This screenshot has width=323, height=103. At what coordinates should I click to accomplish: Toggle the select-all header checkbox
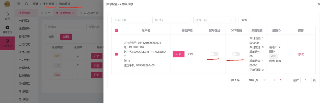tap(116, 30)
